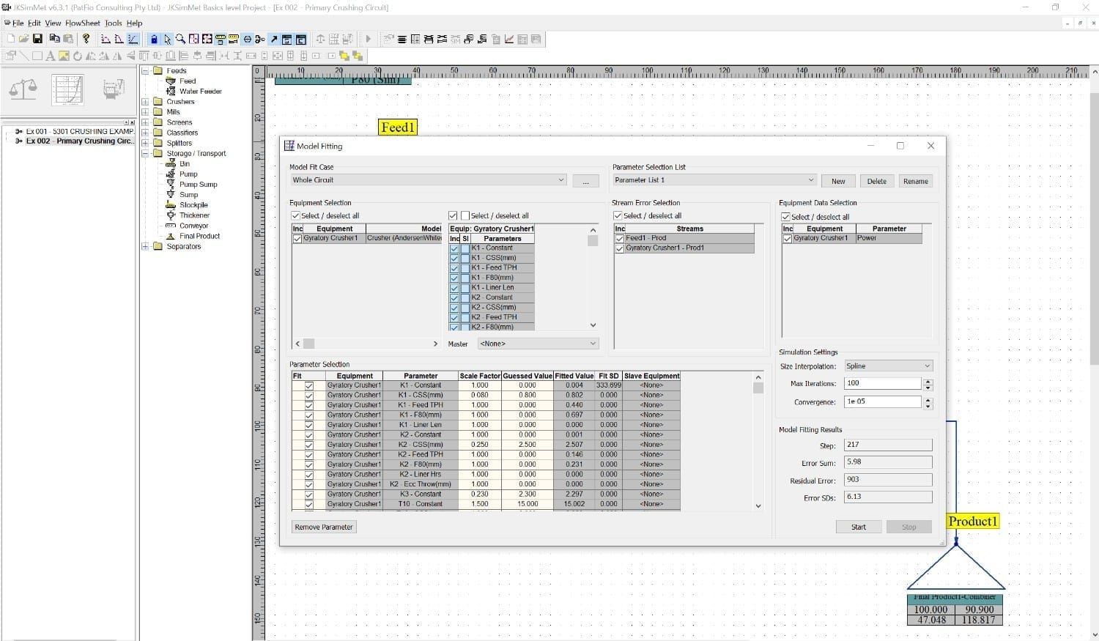Toggle Equipment Selection 'Select / deselect all' checkbox
Screen dimensions: 1099x641
pyautogui.click(x=296, y=215)
